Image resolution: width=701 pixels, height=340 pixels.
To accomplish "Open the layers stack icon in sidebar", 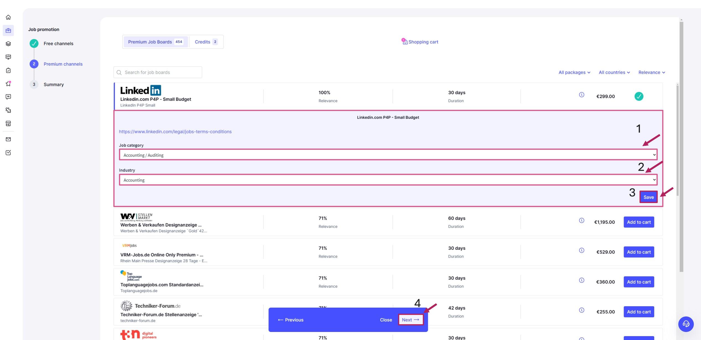I will pos(8,44).
